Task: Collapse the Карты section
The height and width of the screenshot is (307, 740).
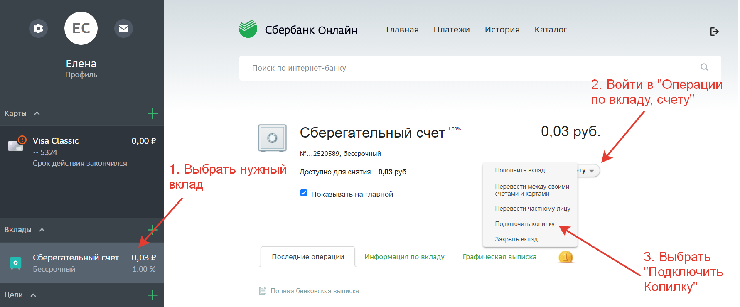Action: 37,113
